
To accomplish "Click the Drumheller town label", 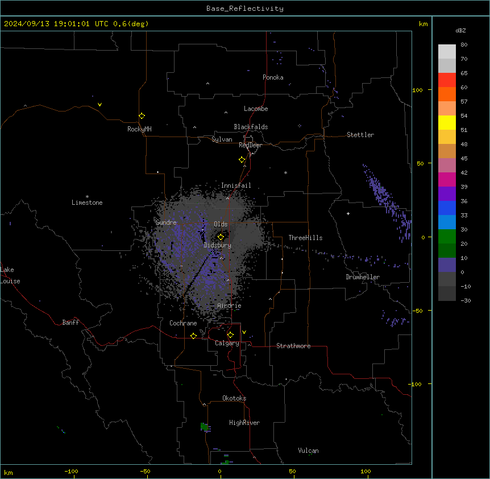I will (x=363, y=277).
